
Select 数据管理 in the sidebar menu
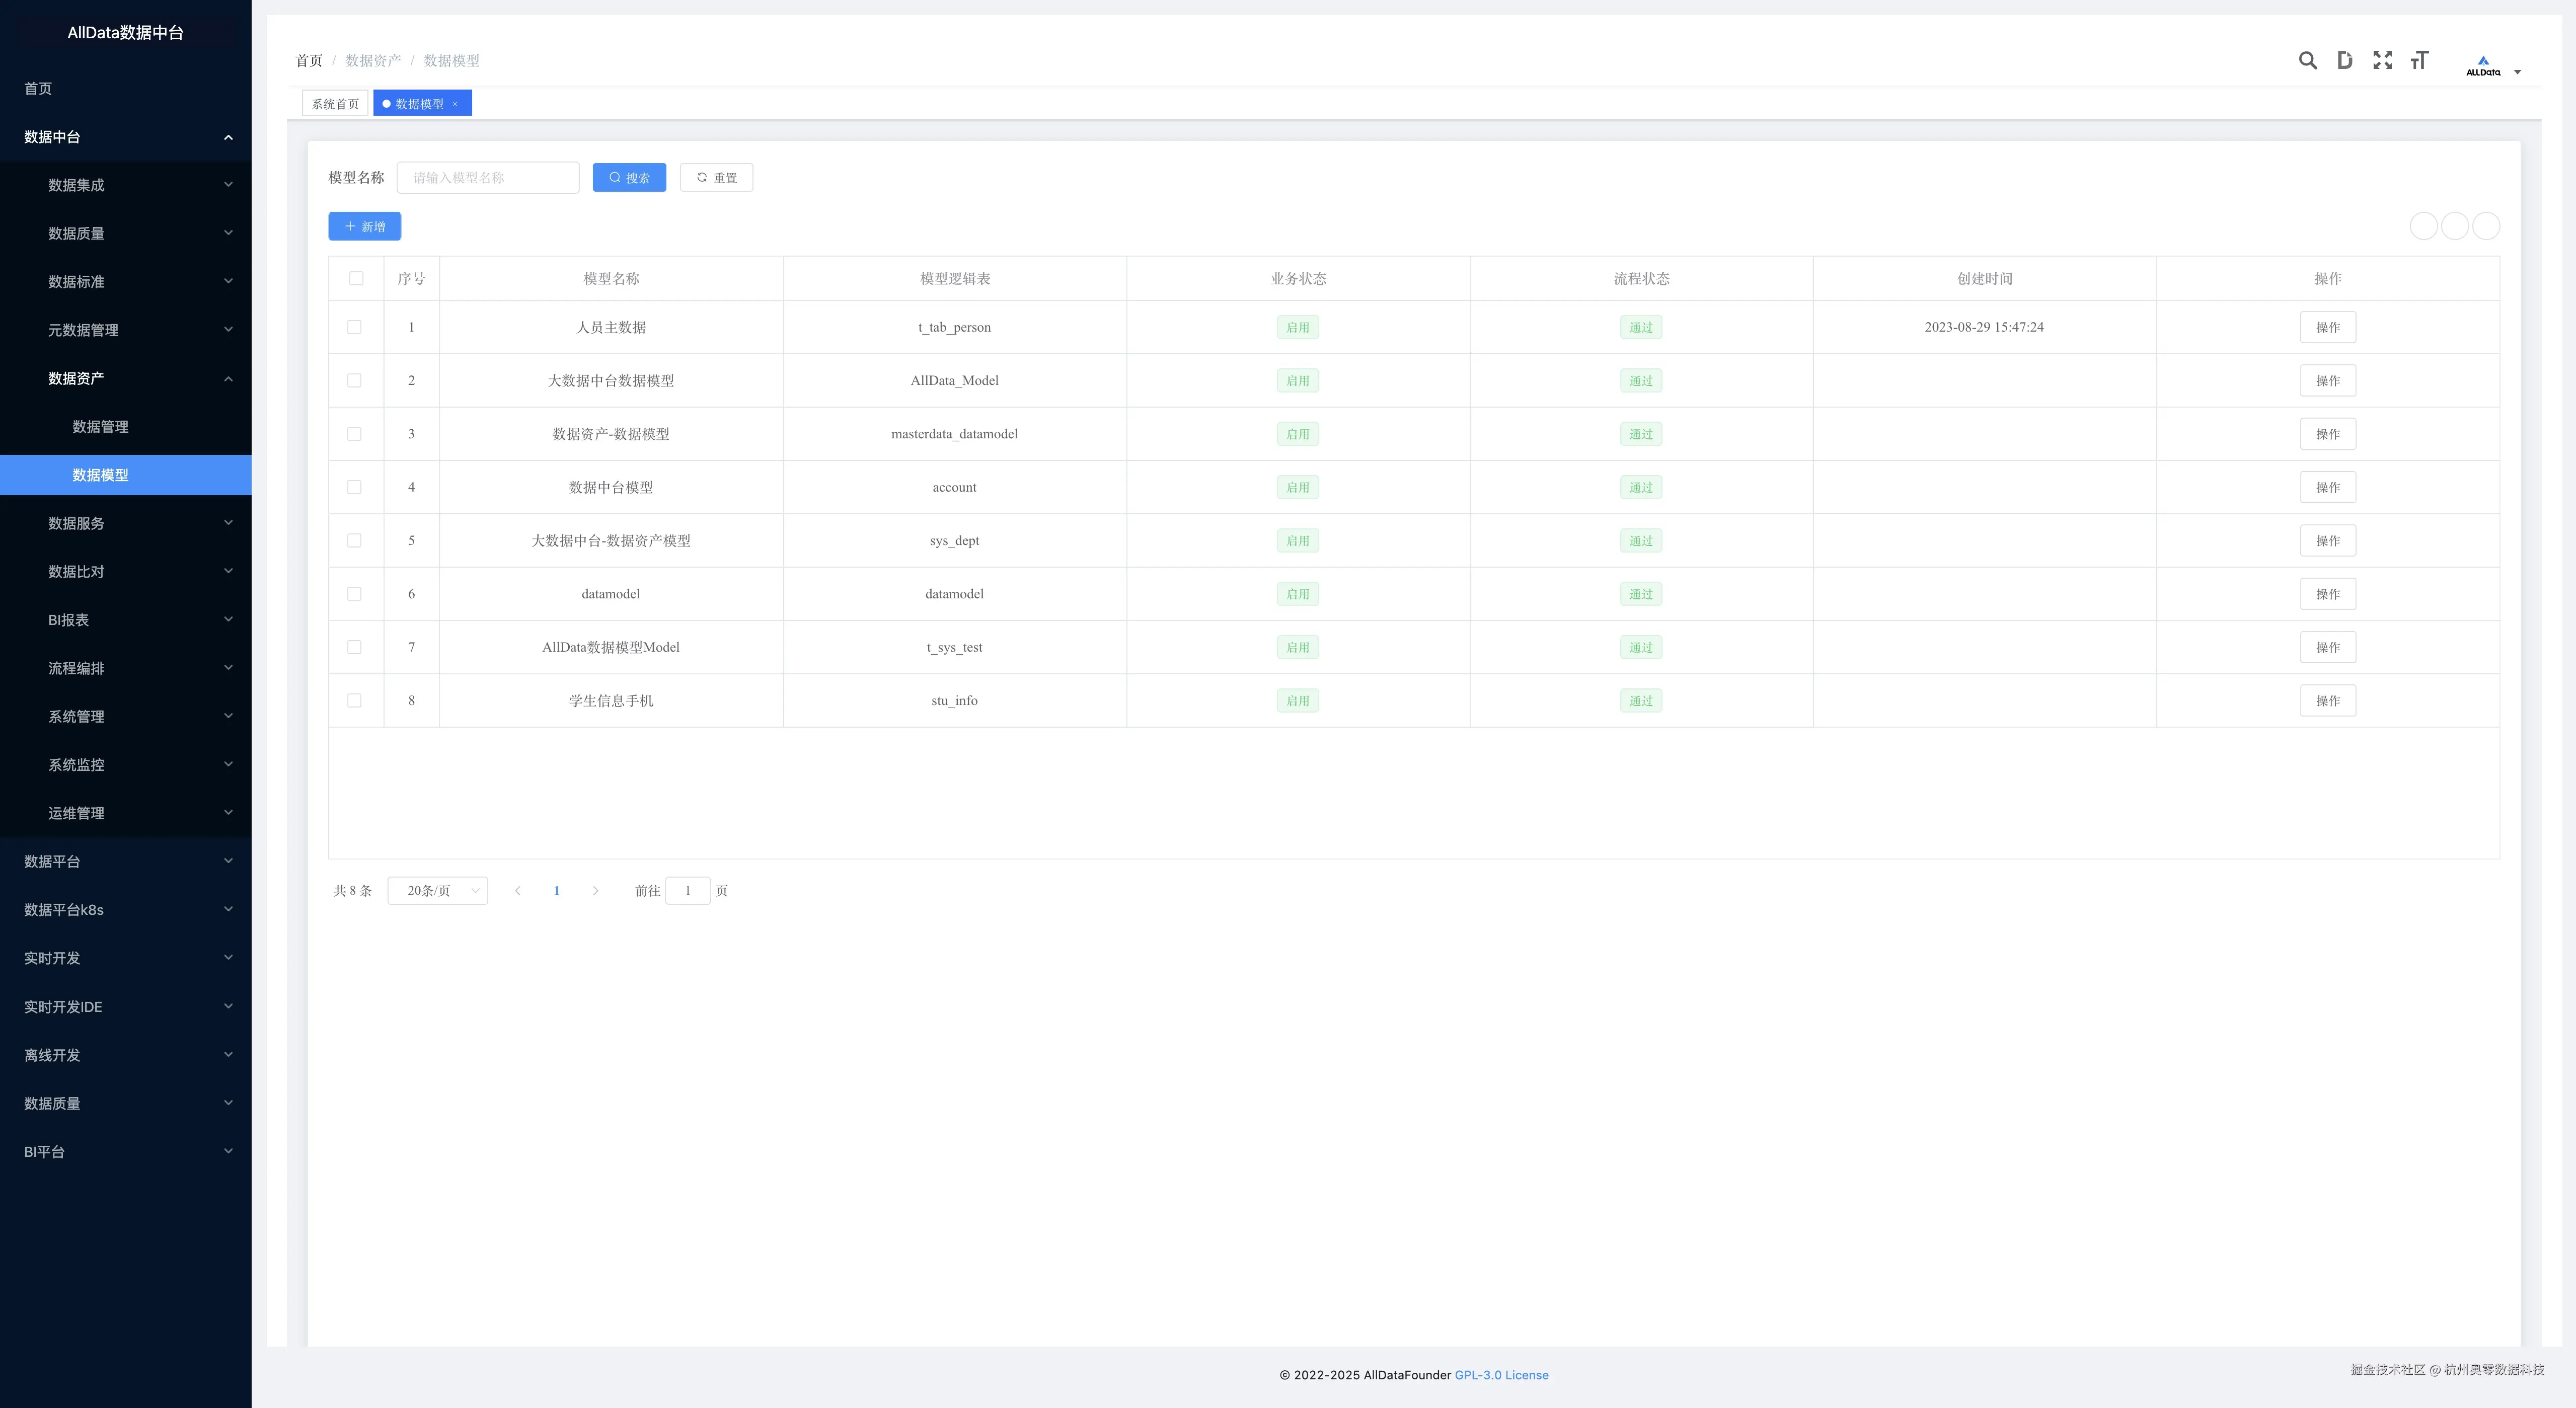100,427
